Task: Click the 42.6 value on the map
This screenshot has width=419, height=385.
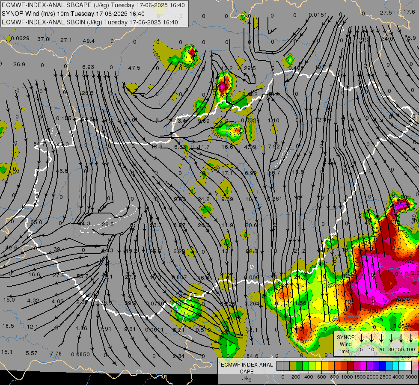Action: [x=11, y=247]
